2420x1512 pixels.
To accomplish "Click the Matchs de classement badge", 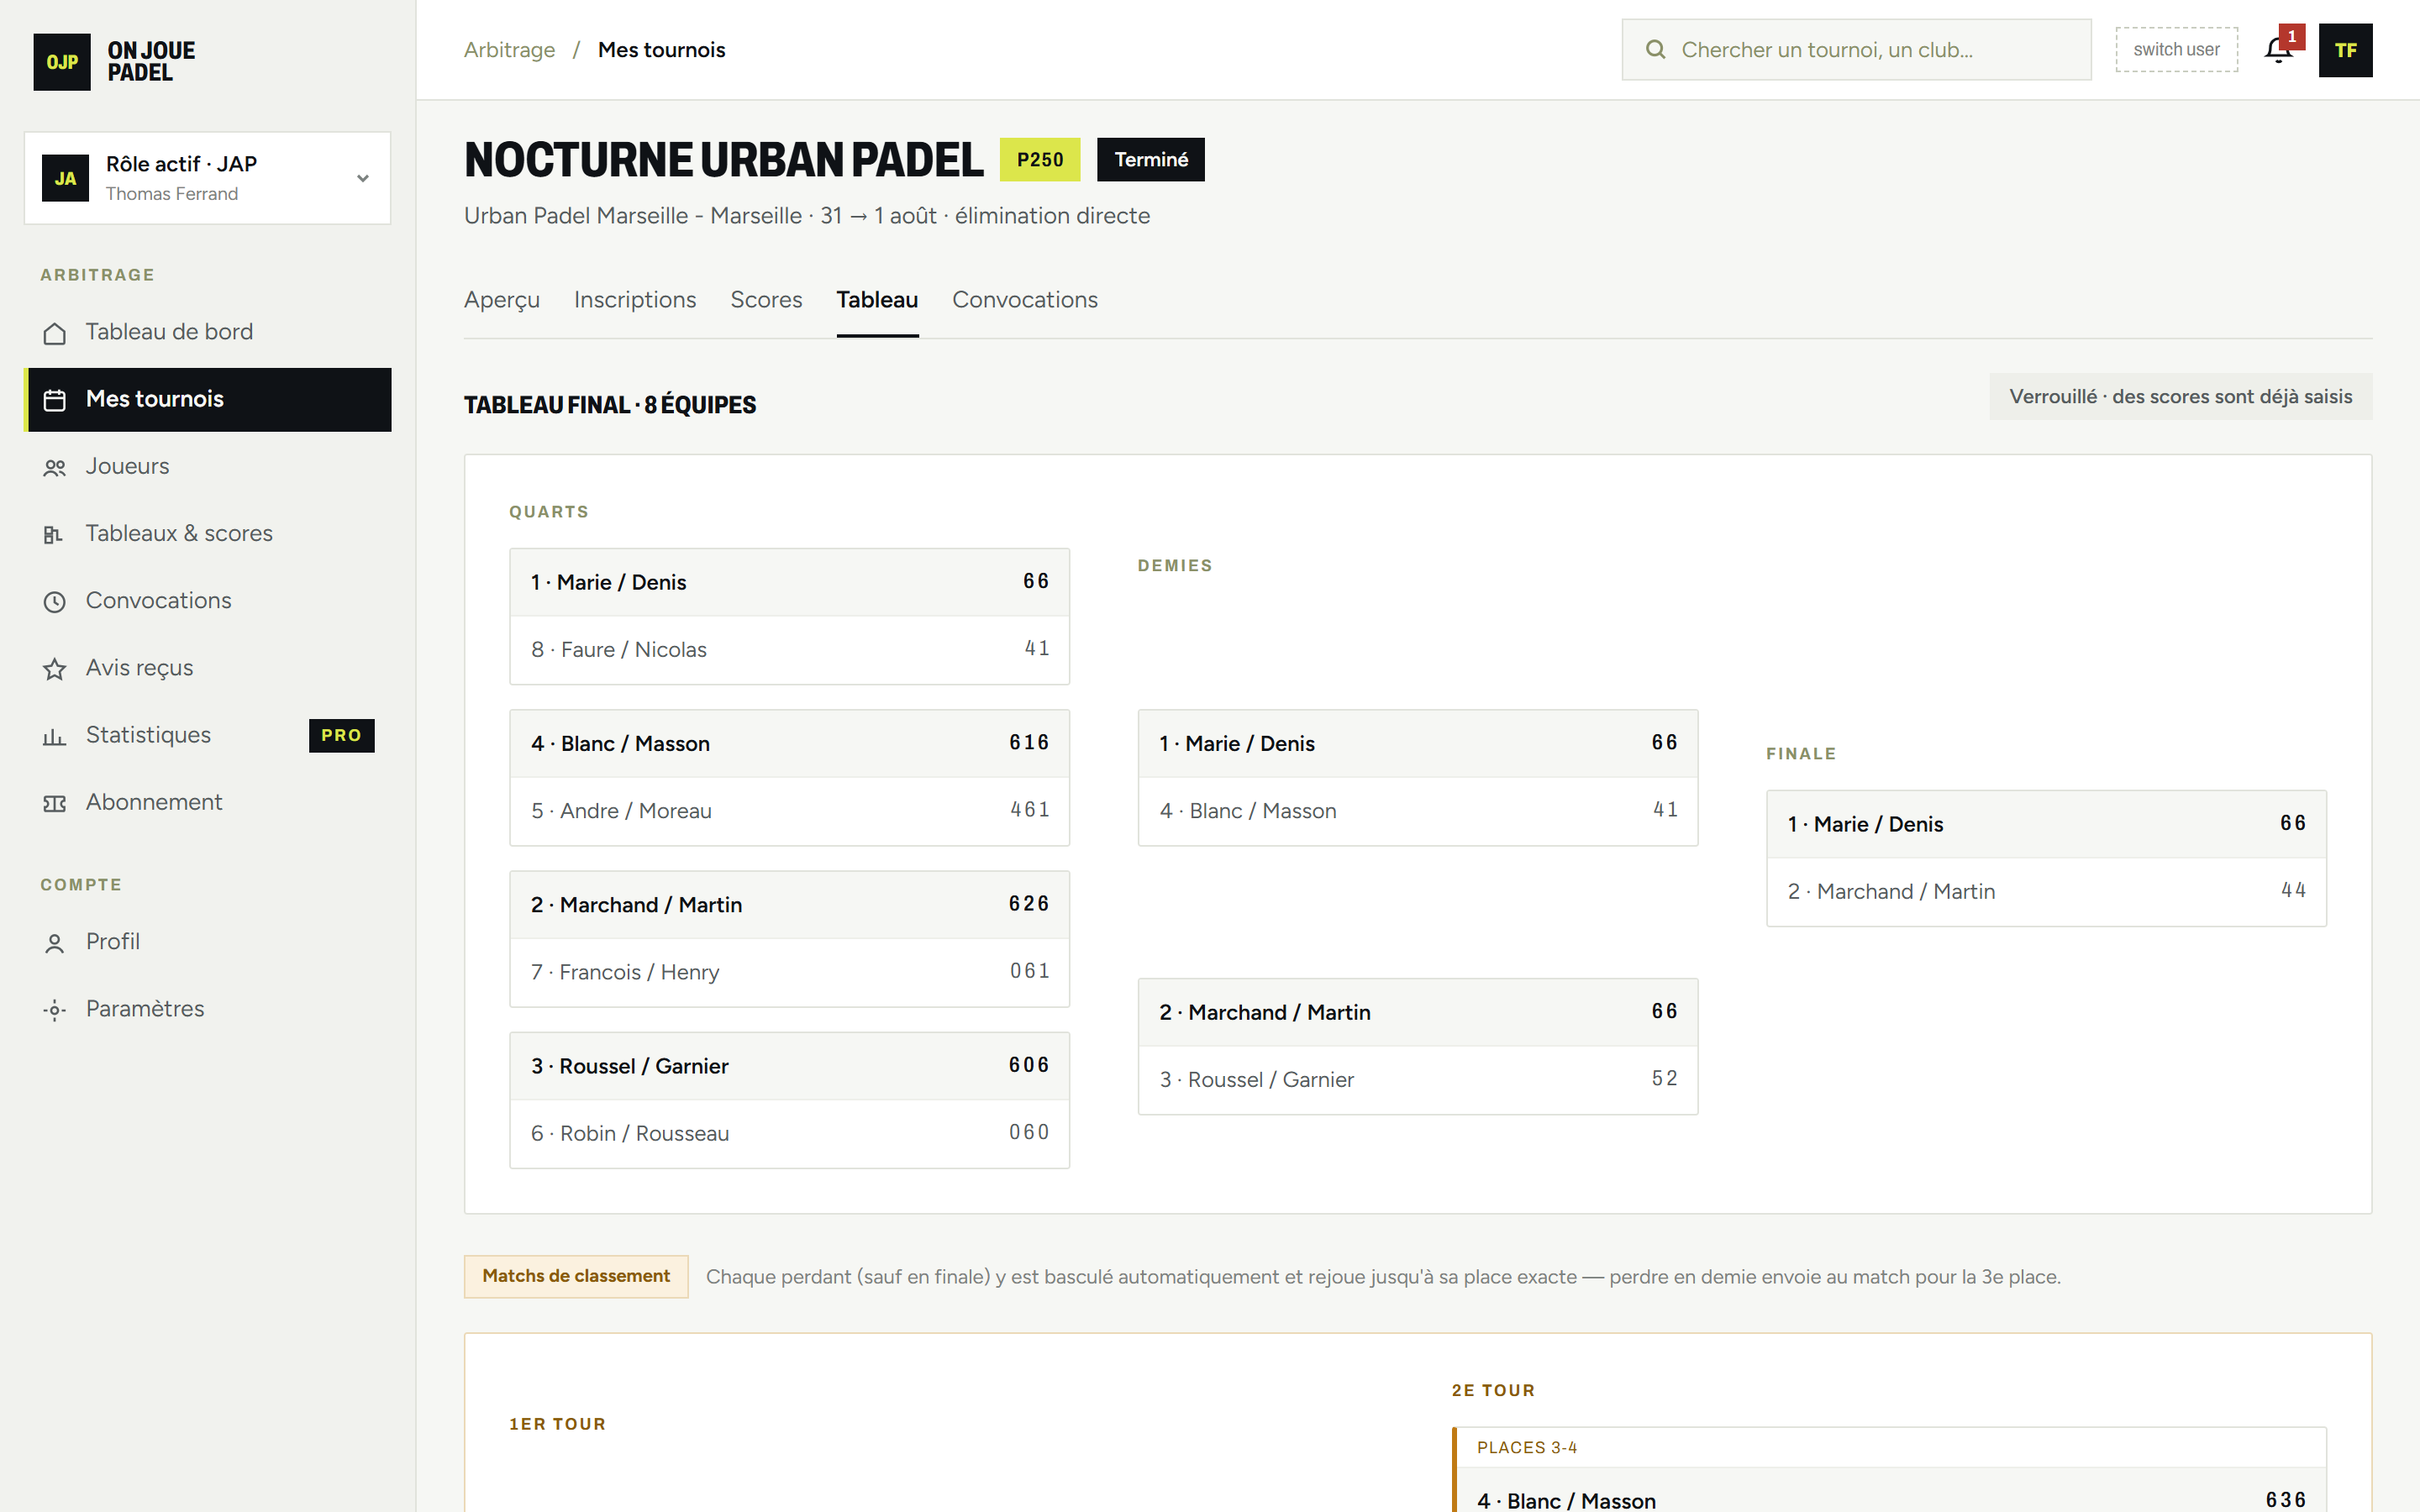I will 576,1276.
